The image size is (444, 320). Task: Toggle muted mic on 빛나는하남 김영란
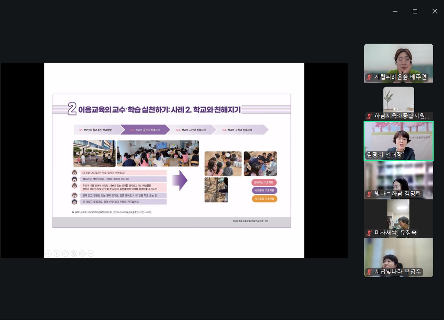[369, 194]
